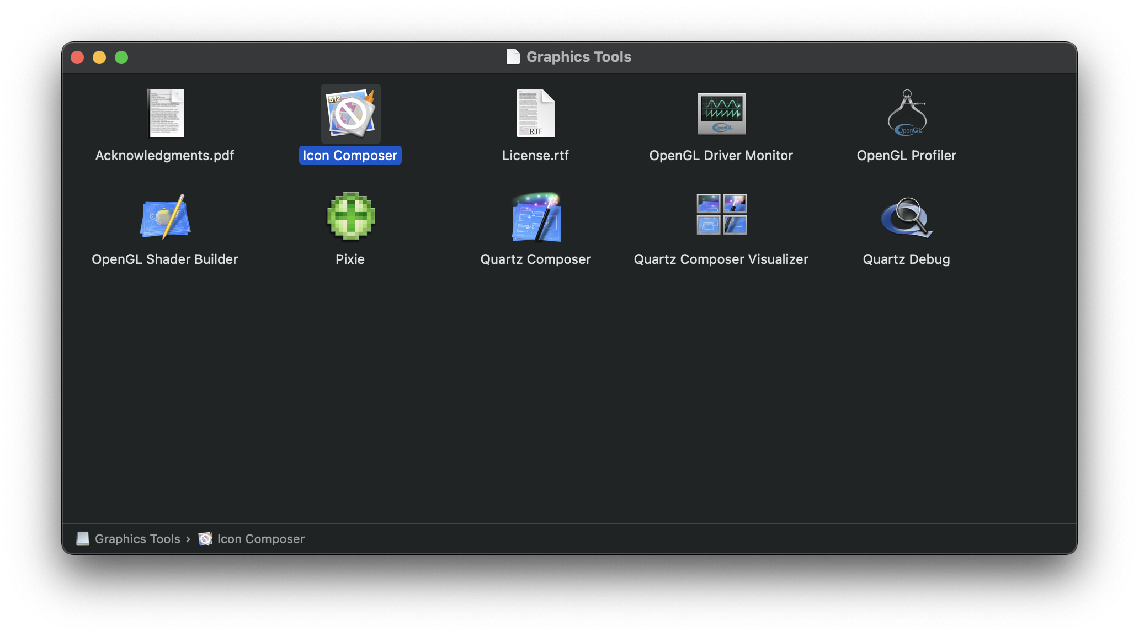Image resolution: width=1139 pixels, height=636 pixels.
Task: Select the Acknowledgments.pdf document icon
Action: click(166, 113)
